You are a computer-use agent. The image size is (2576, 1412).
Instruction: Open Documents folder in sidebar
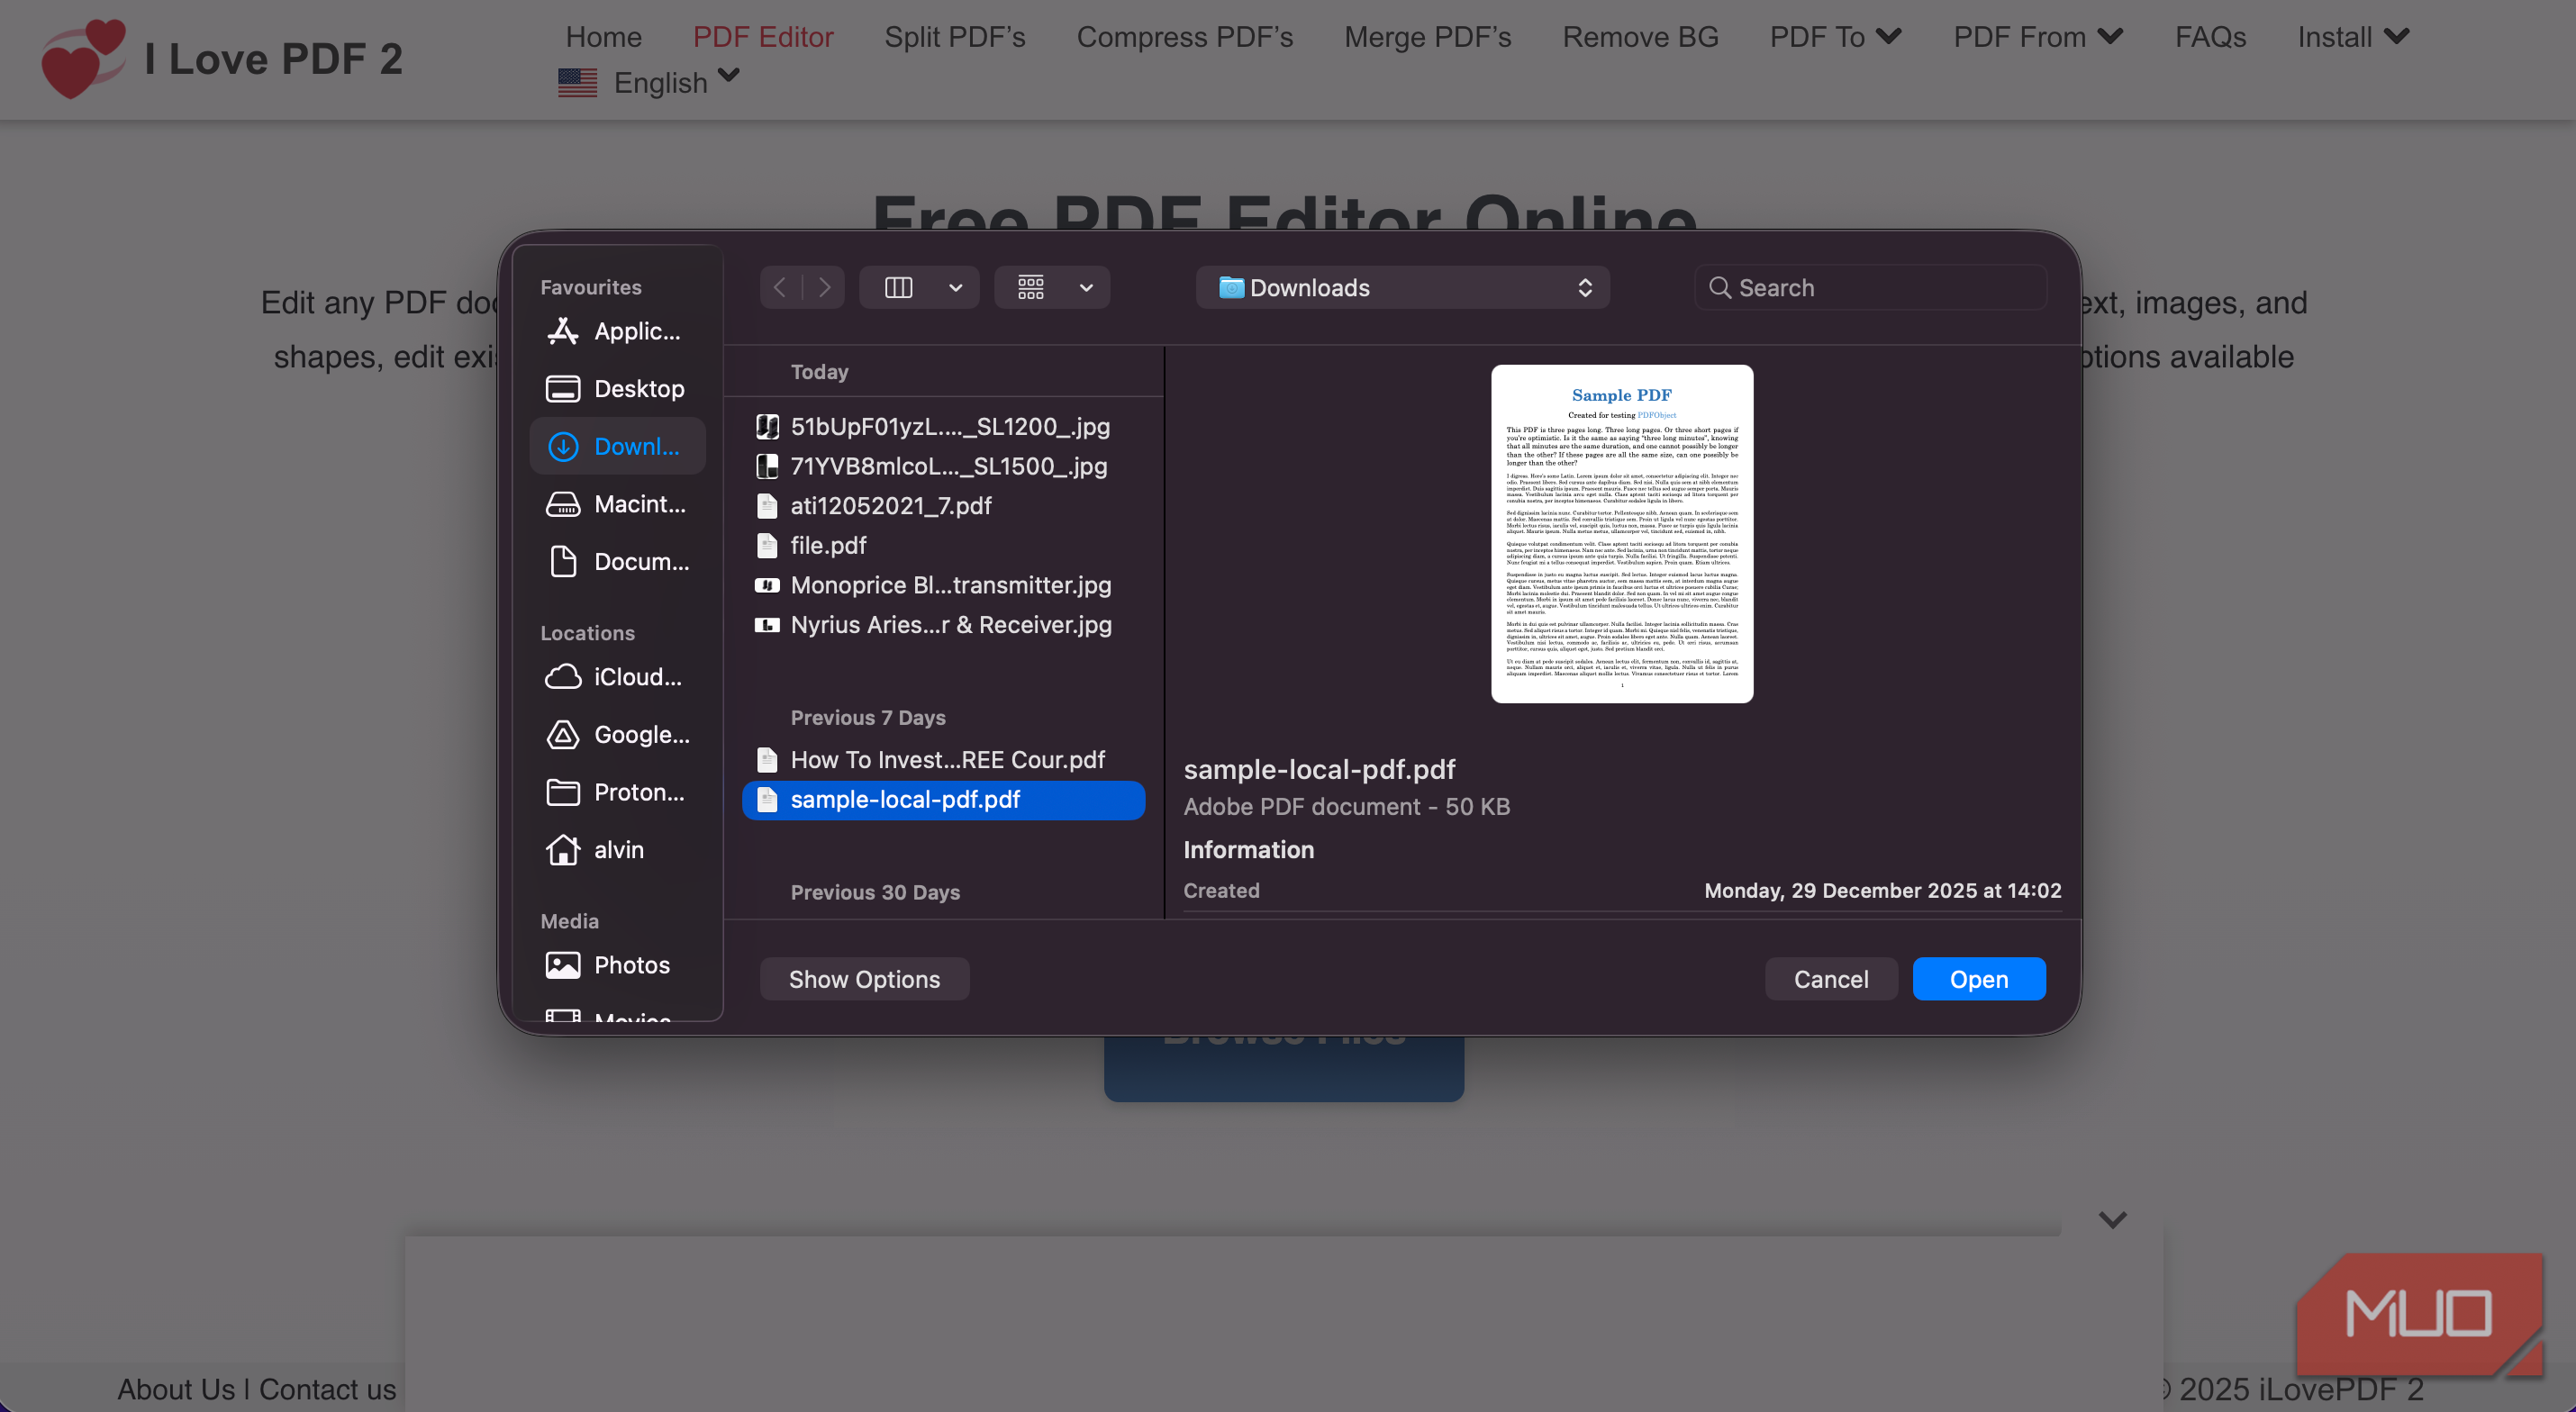click(617, 562)
